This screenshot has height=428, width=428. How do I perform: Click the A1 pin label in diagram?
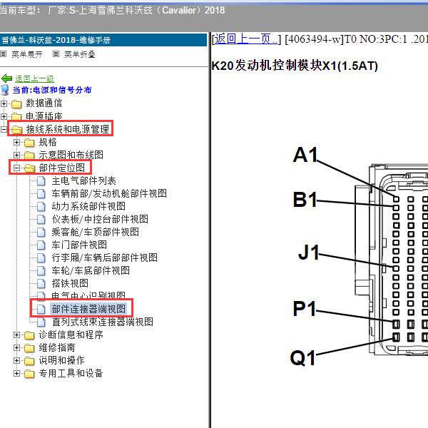(x=305, y=155)
